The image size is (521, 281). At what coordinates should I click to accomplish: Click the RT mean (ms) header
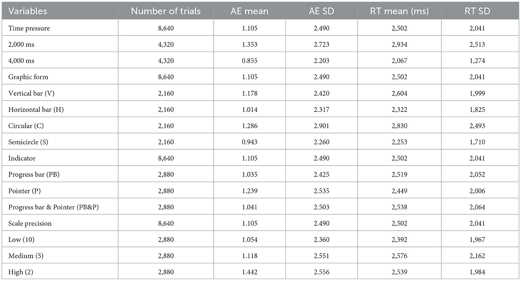[399, 11]
